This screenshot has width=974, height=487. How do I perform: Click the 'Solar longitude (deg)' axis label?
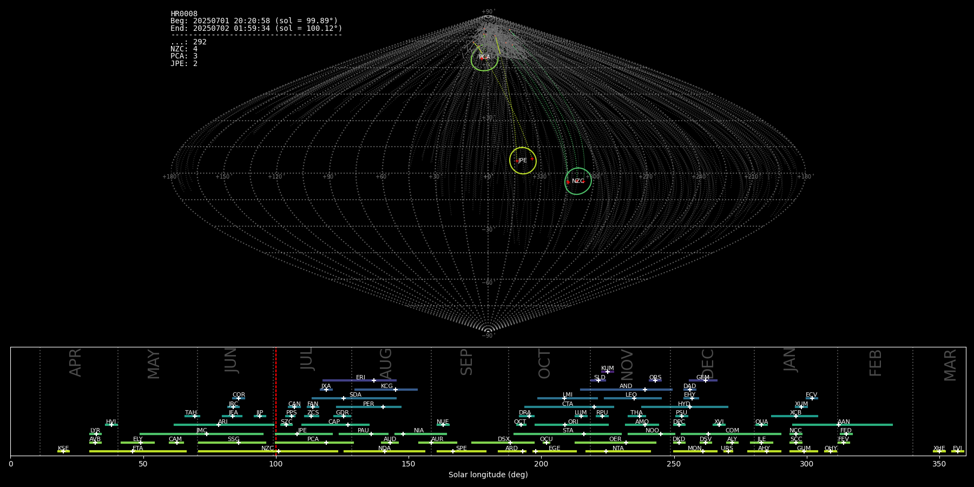point(488,475)
